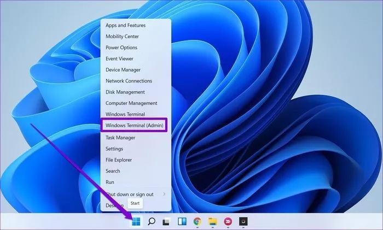Screen dimensions: 383x230
Task: Open Disk Management
Action: (x=125, y=92)
